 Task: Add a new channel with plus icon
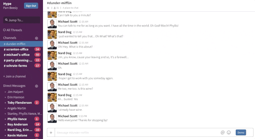(x=36, y=38)
